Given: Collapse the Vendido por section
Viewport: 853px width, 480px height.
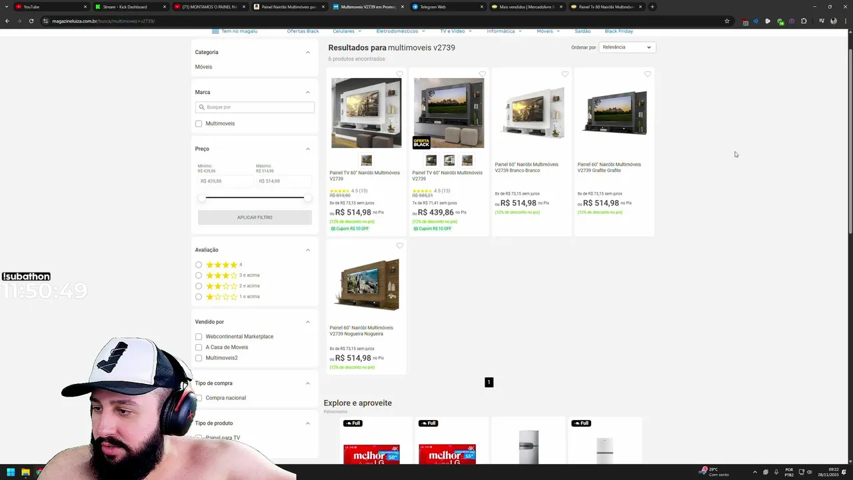Looking at the screenshot, I should click(x=308, y=322).
